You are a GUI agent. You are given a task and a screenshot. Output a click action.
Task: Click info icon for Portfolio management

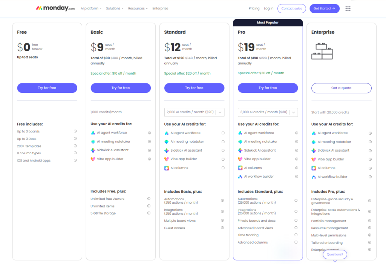coord(369,221)
